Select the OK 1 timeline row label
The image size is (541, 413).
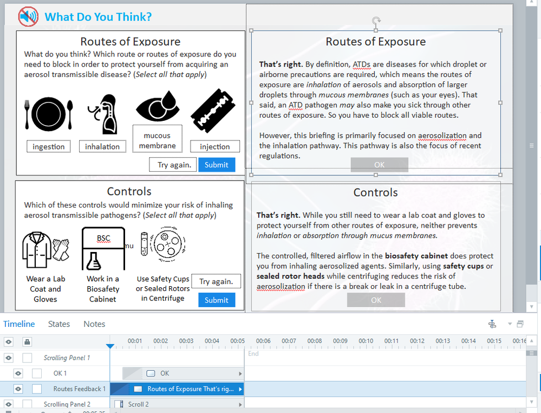[60, 373]
